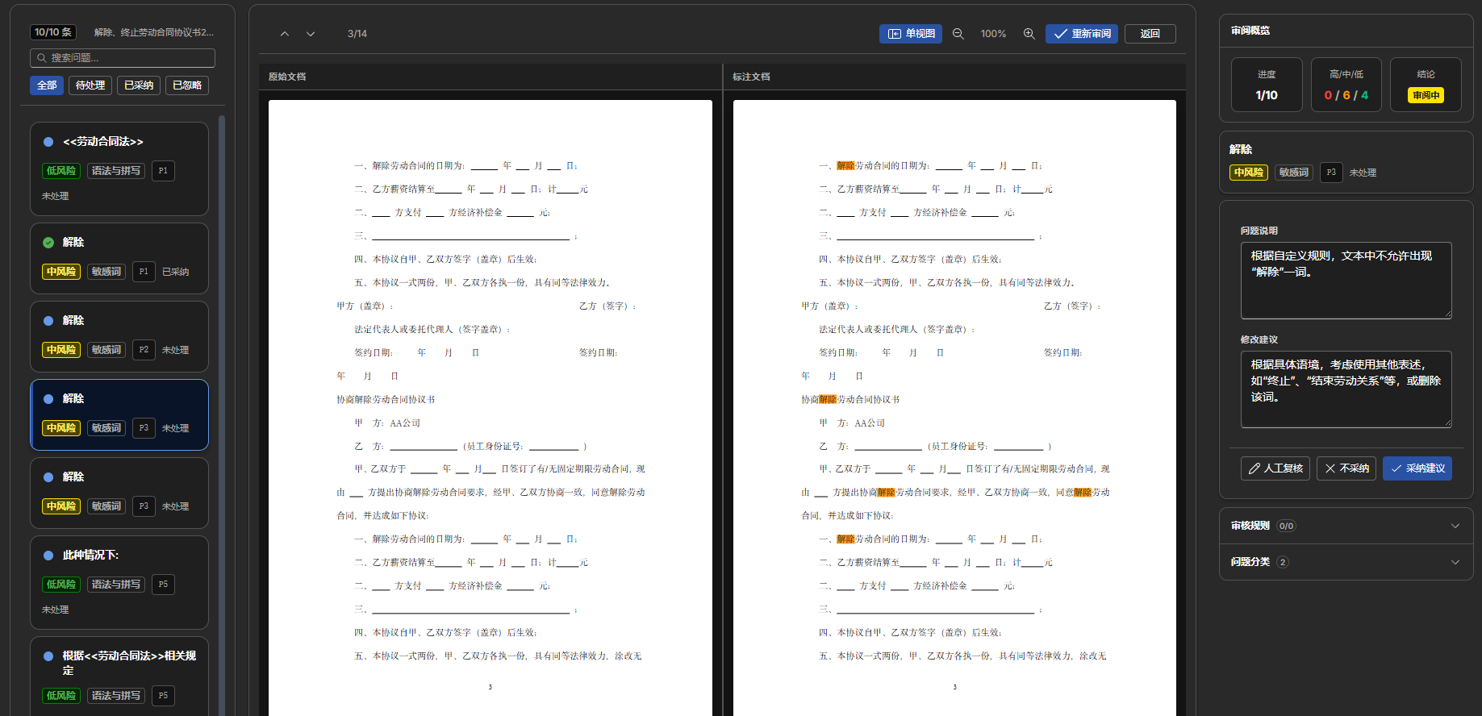Screen dimensions: 1482x716
Task: Click 语法与拼写 tag on 此种情况下 card
Action: (116, 585)
